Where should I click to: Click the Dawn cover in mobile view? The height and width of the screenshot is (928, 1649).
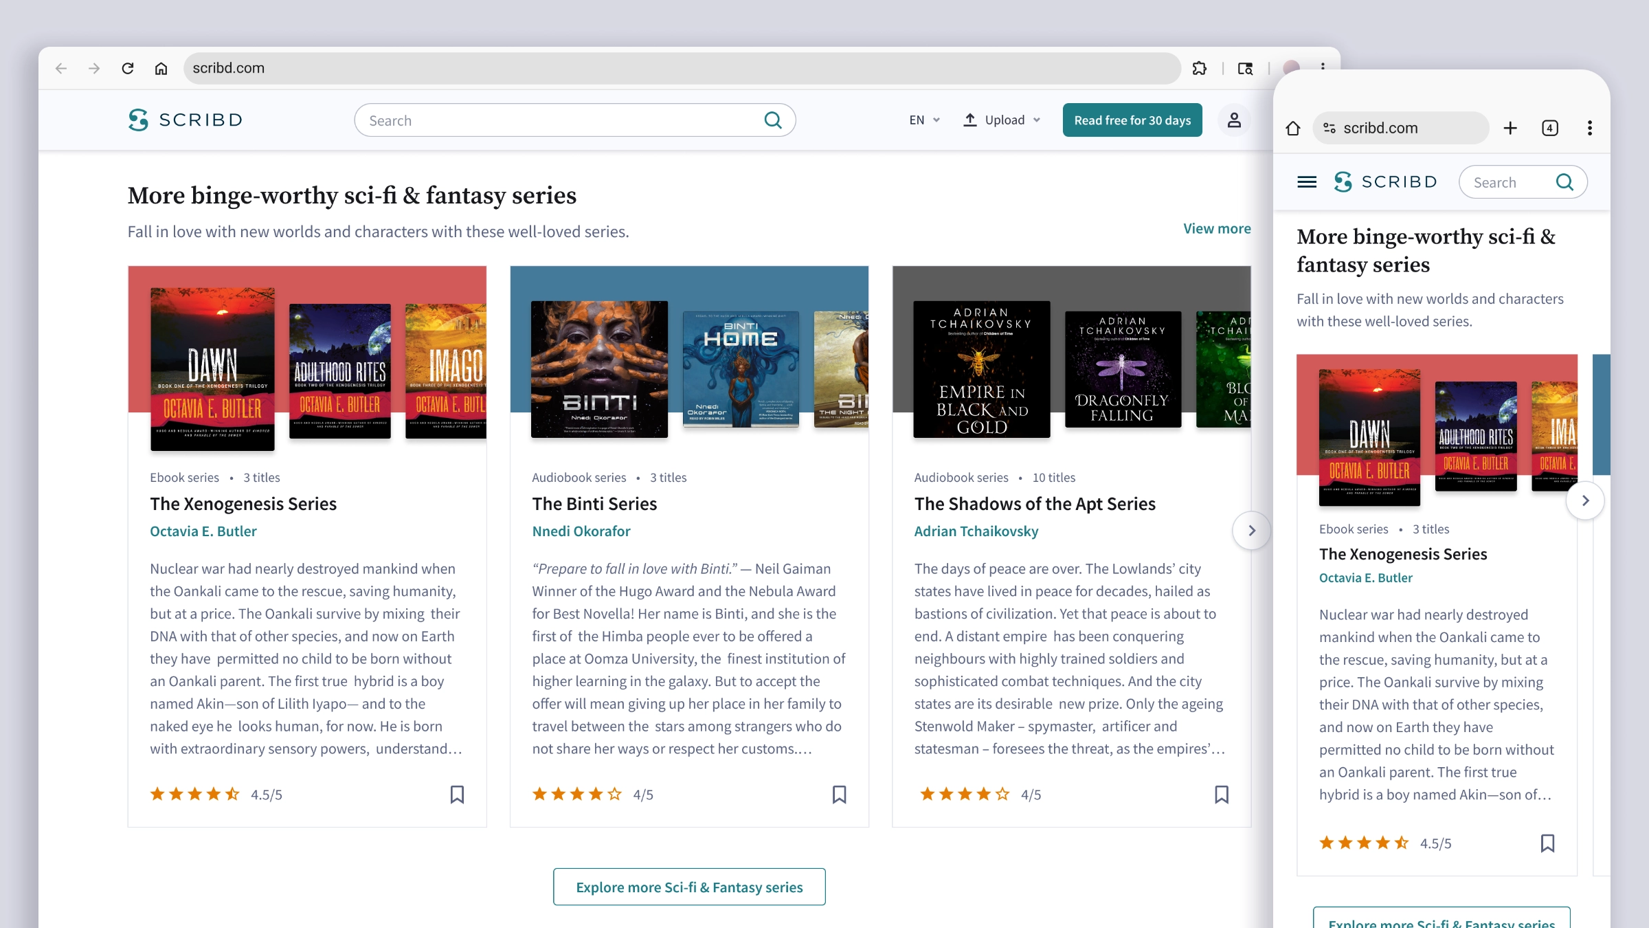point(1369,438)
